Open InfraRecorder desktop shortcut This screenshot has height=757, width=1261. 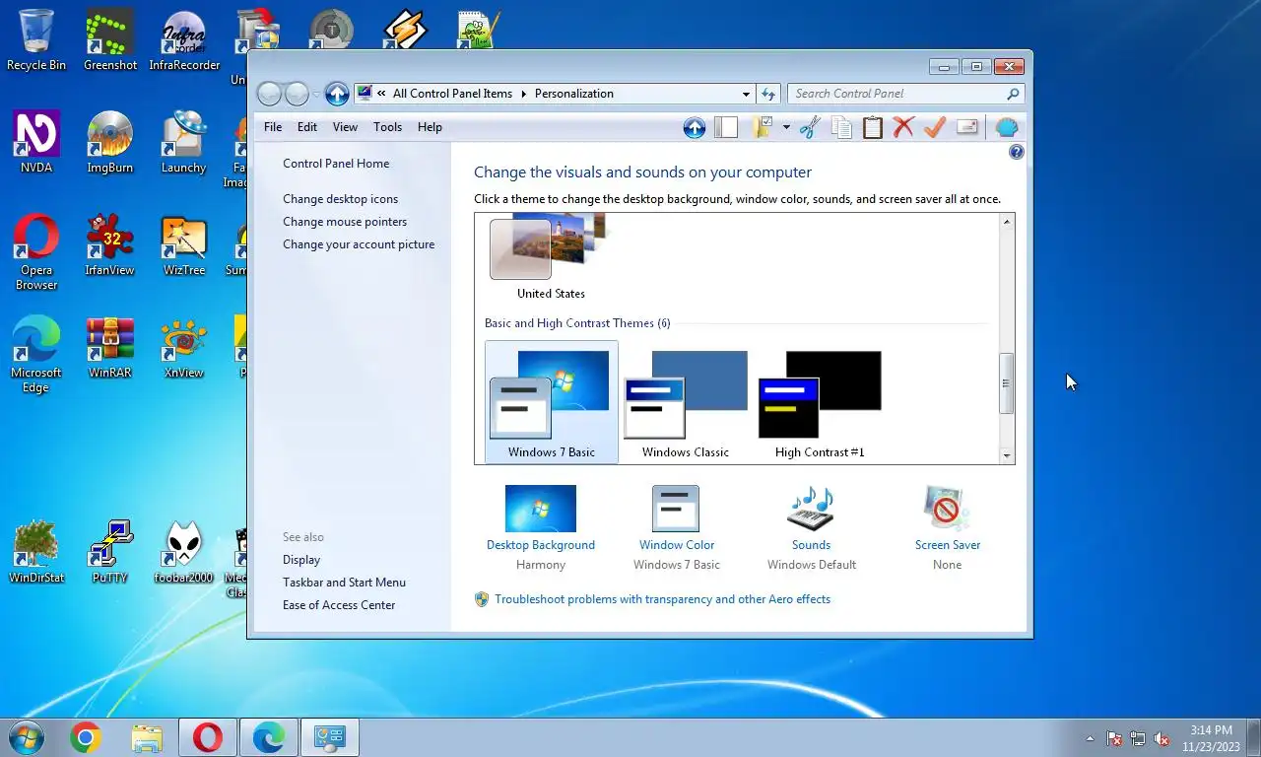[x=184, y=40]
